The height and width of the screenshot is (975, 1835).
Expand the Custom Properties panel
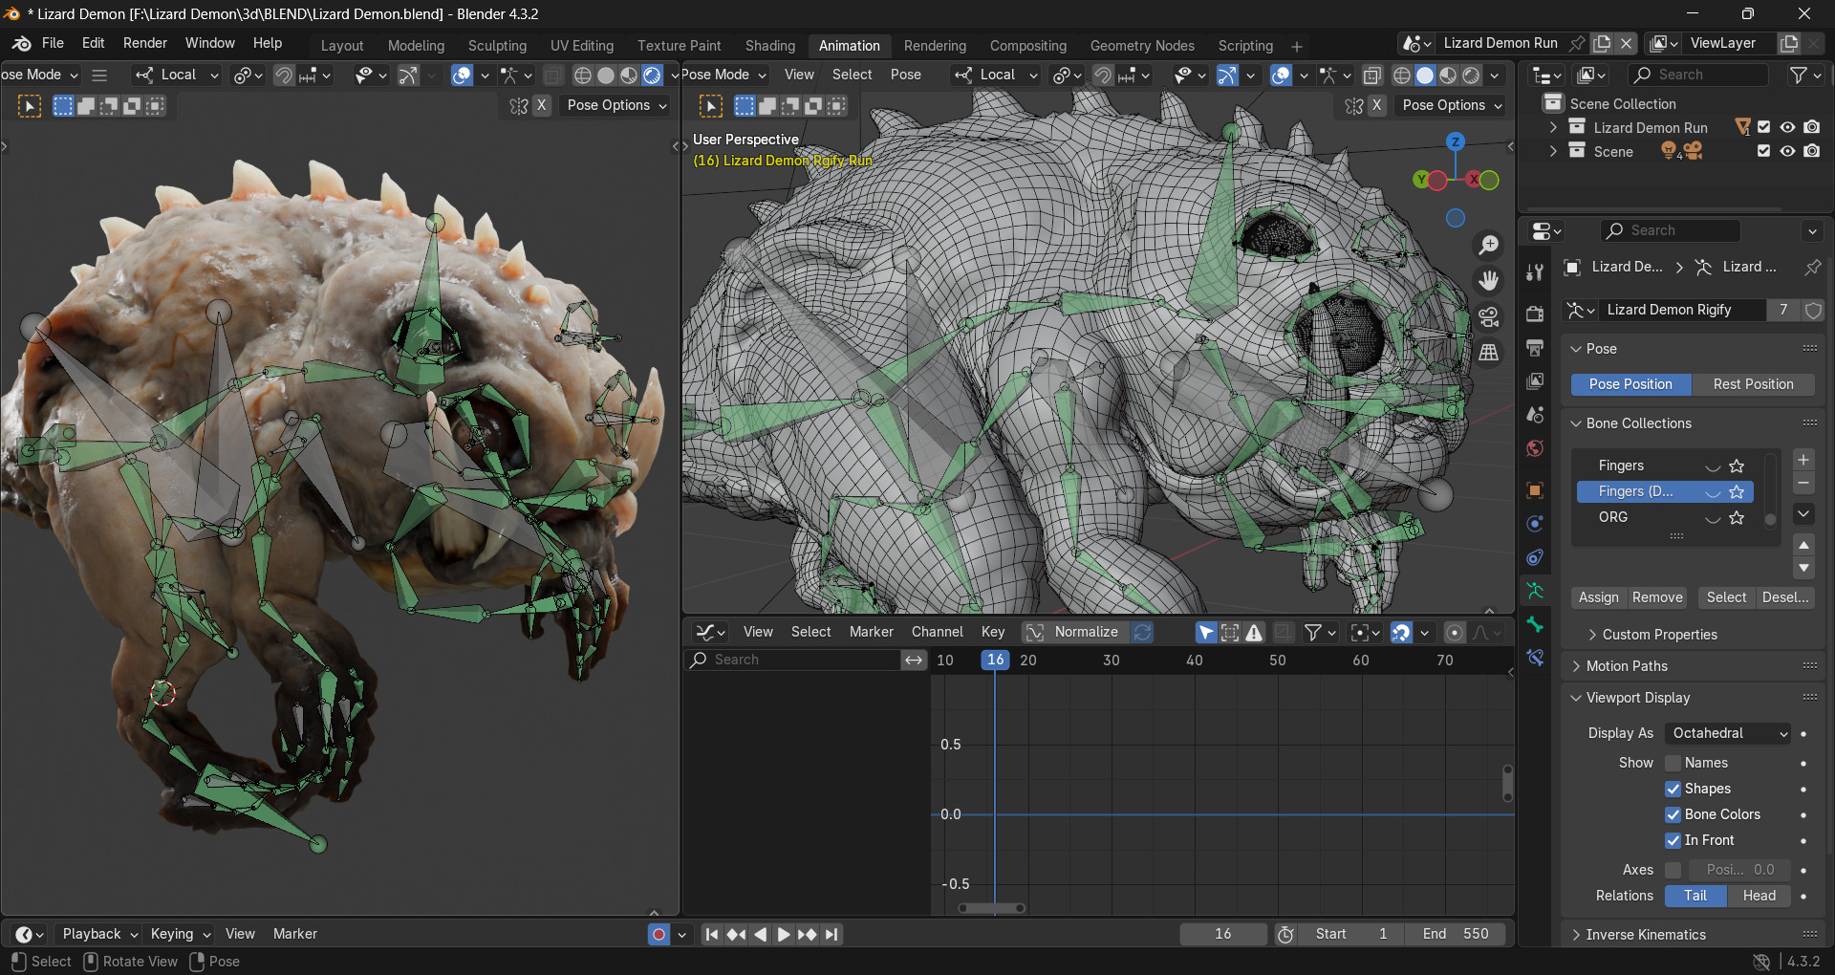pyautogui.click(x=1659, y=635)
